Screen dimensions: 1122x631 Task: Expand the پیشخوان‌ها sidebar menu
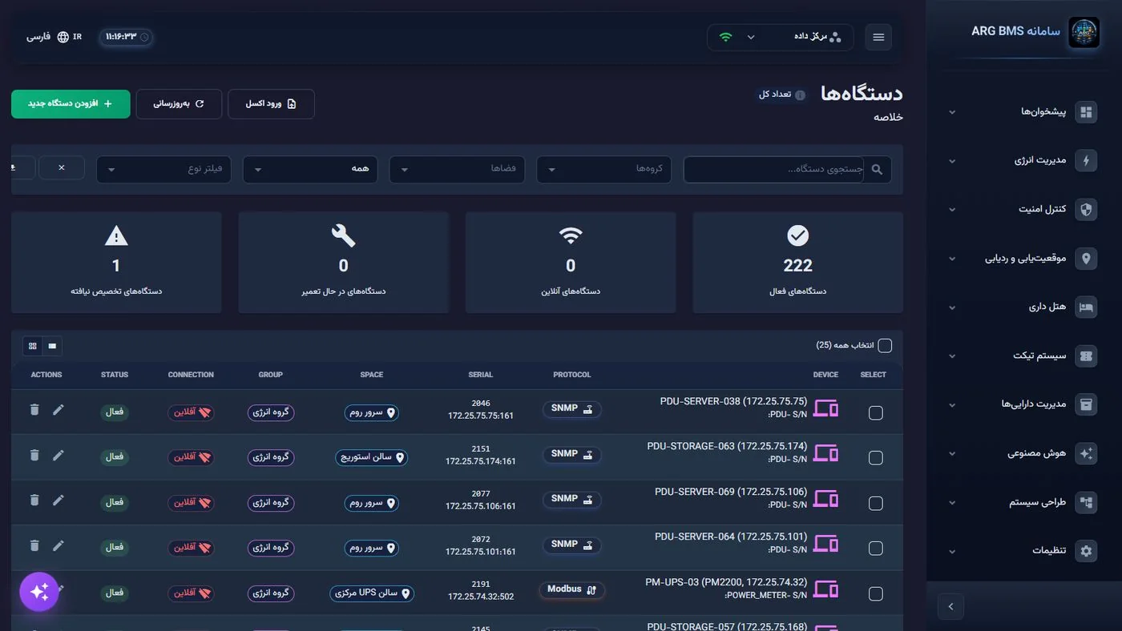click(1023, 112)
